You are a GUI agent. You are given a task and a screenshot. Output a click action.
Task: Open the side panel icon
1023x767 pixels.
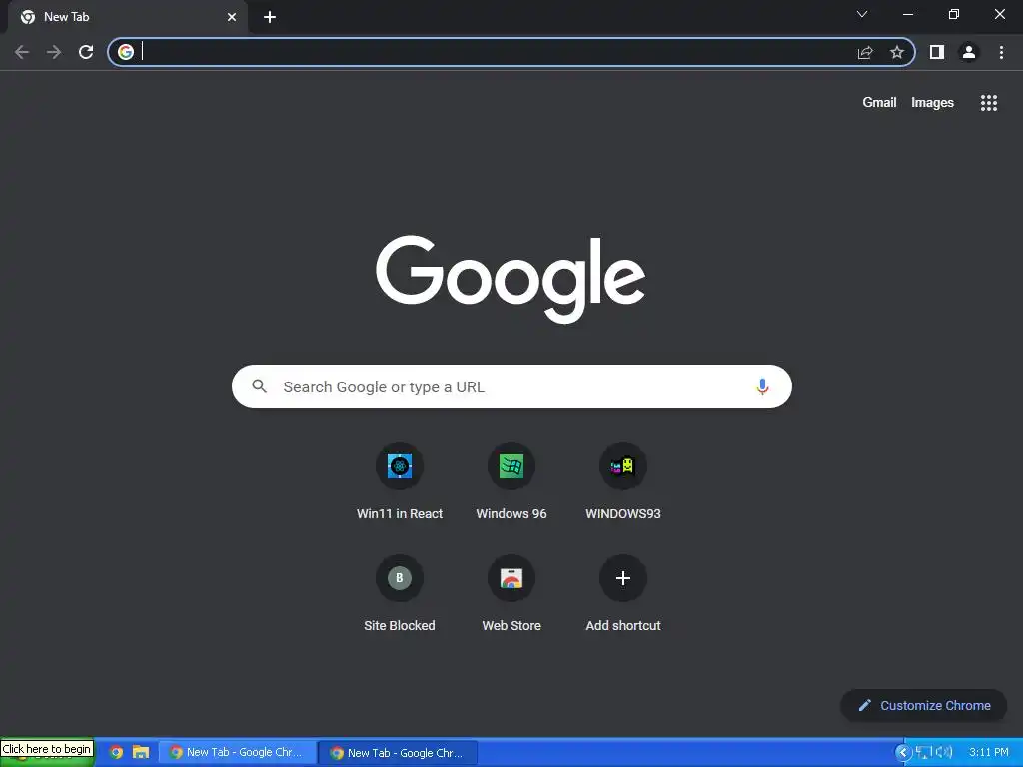937,52
